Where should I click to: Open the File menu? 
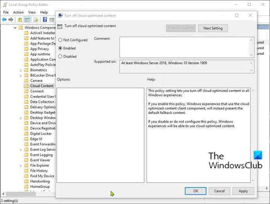(6, 12)
